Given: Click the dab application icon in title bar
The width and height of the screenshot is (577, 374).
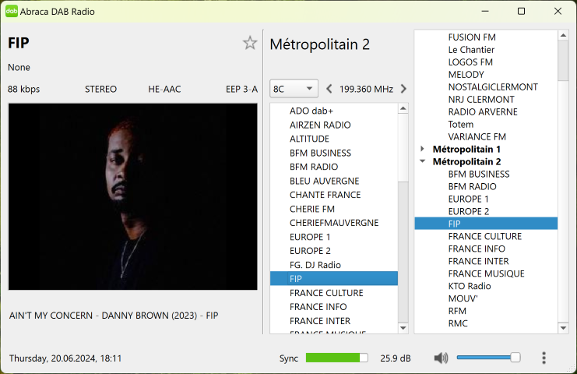Looking at the screenshot, I should [12, 11].
